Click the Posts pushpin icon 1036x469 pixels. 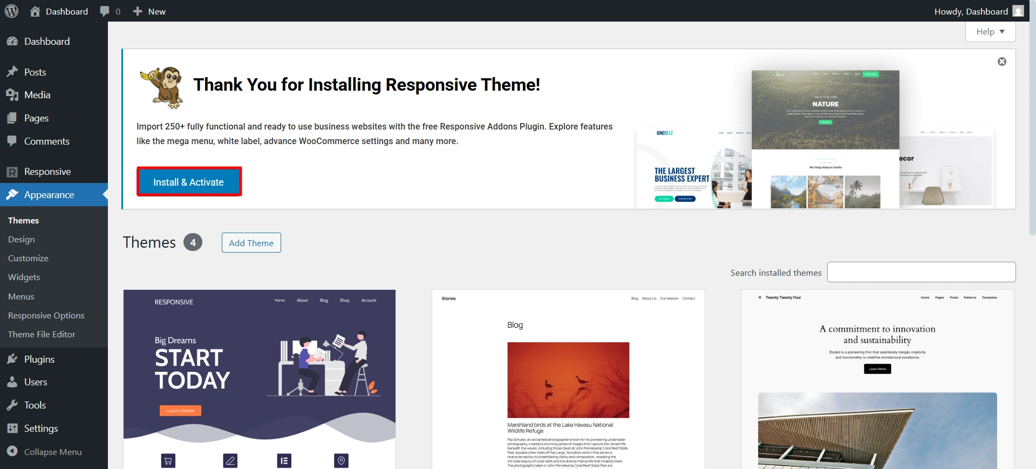tap(12, 72)
